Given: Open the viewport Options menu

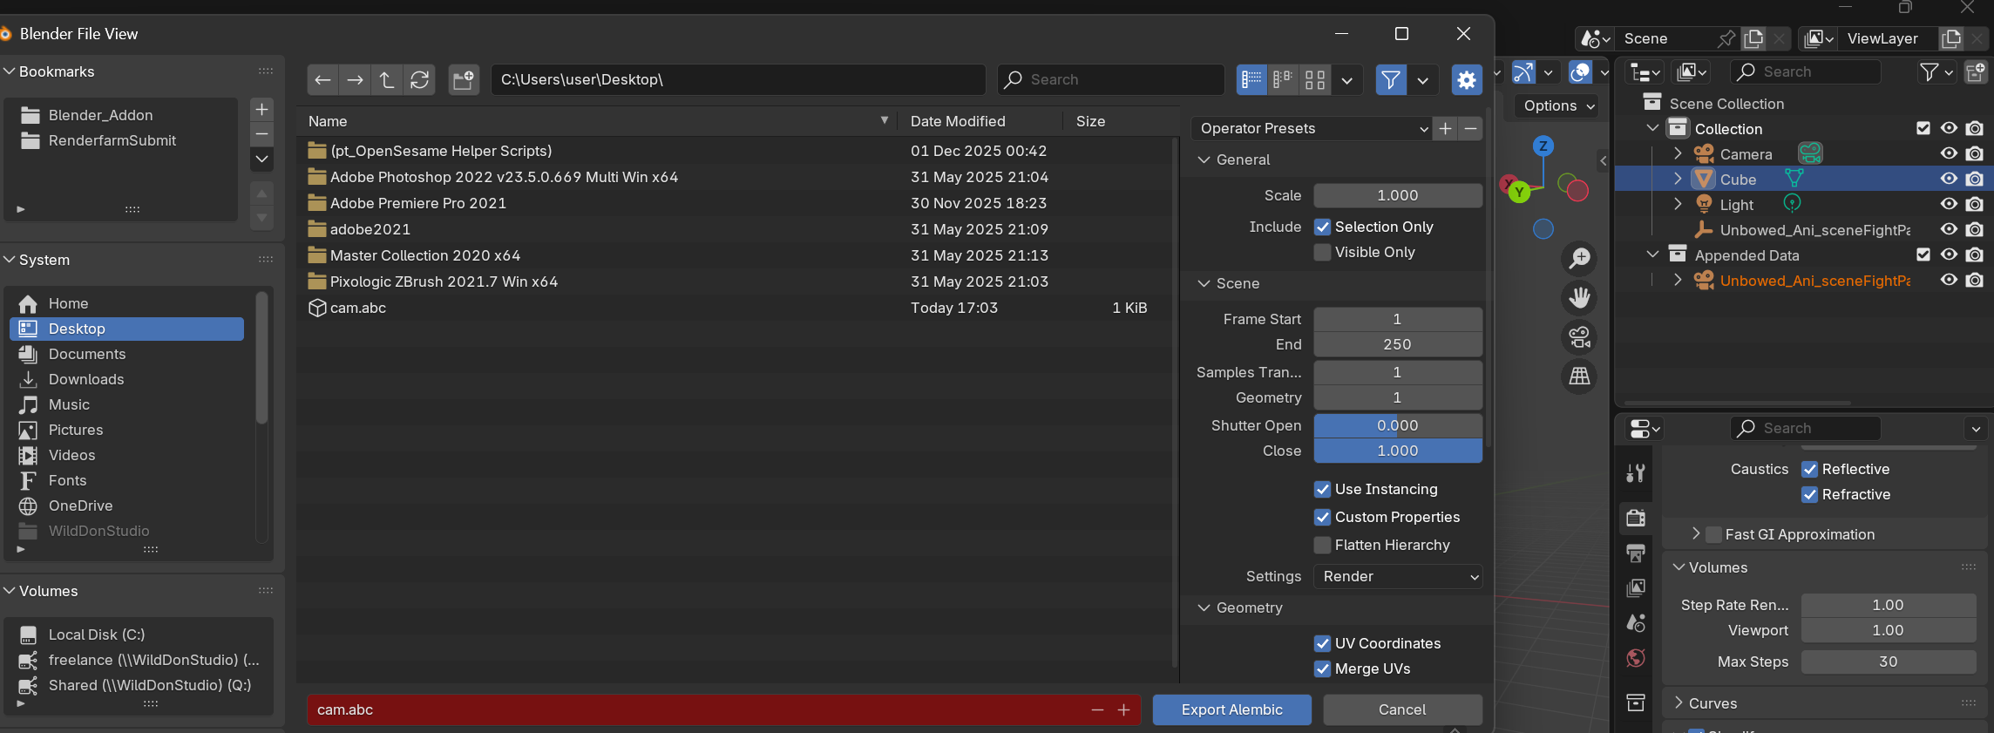Looking at the screenshot, I should pos(1558,106).
